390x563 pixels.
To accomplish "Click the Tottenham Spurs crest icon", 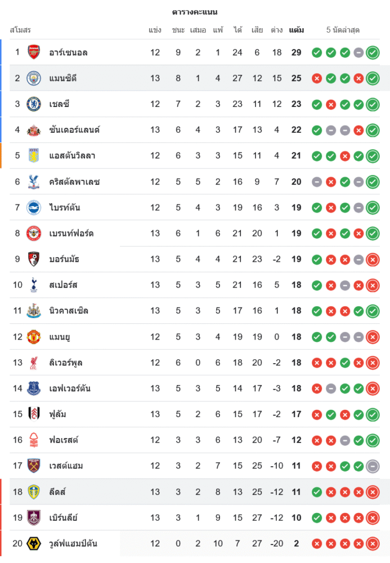I will tap(34, 285).
